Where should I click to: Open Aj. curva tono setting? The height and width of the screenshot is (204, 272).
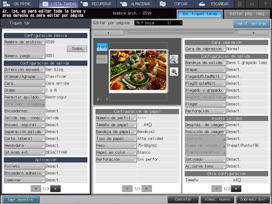(205, 166)
